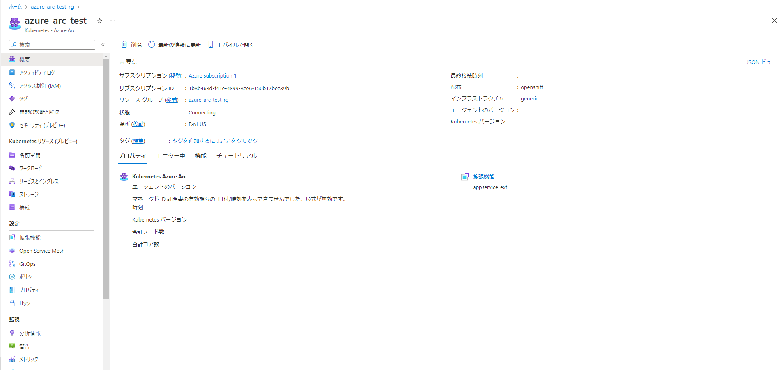Click the ストレージ icon
The height and width of the screenshot is (370, 777).
[12, 194]
